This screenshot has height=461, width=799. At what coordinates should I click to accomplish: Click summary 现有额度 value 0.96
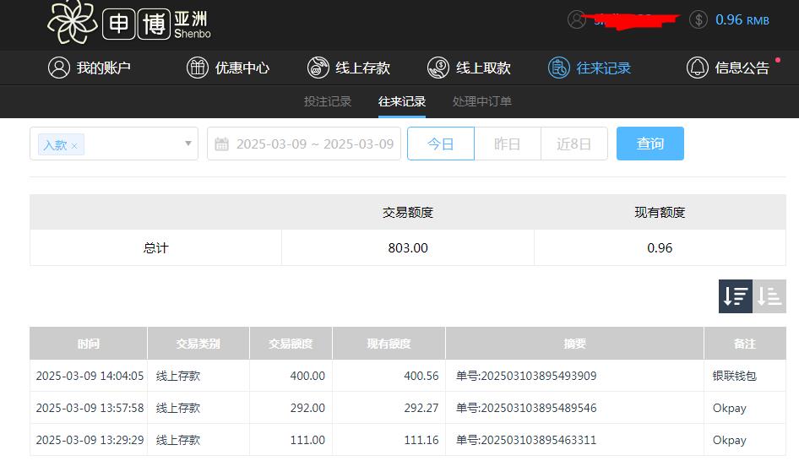660,248
